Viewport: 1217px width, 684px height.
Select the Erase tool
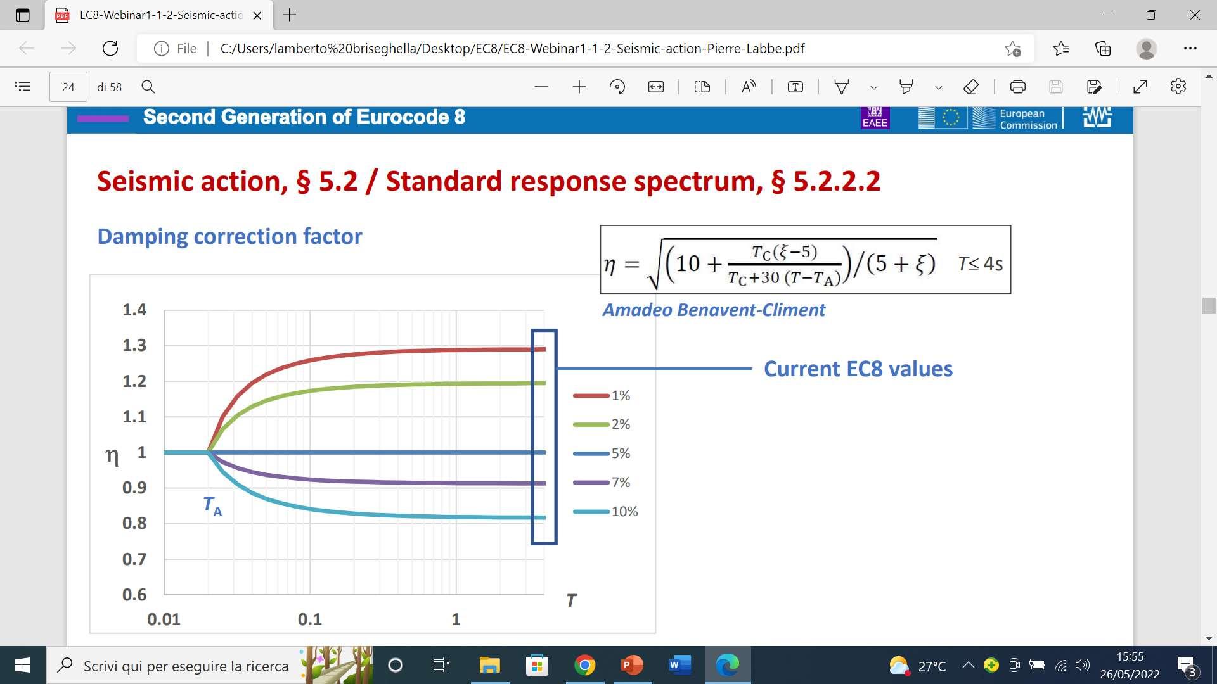click(x=971, y=87)
